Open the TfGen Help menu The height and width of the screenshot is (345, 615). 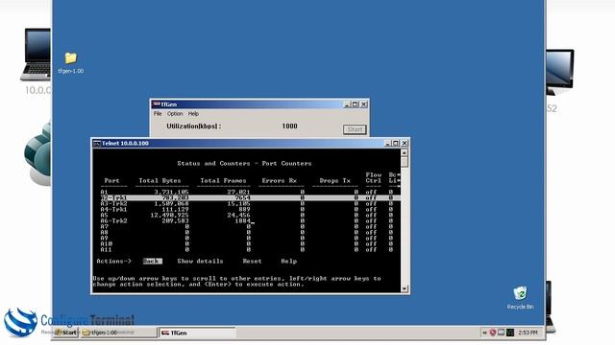pyautogui.click(x=193, y=114)
